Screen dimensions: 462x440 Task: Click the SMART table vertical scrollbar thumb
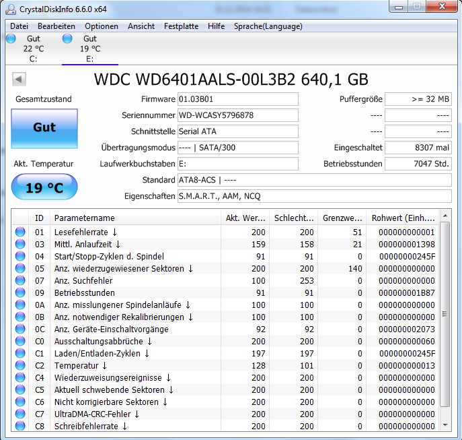445,314
